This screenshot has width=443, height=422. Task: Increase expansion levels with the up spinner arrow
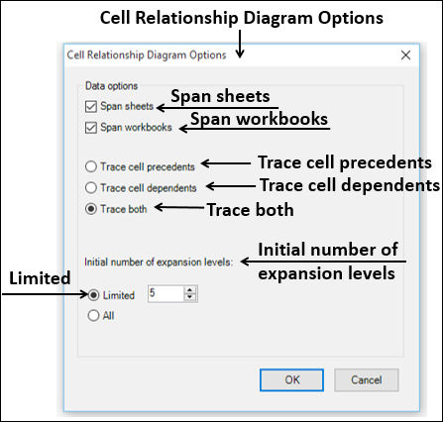coord(190,290)
